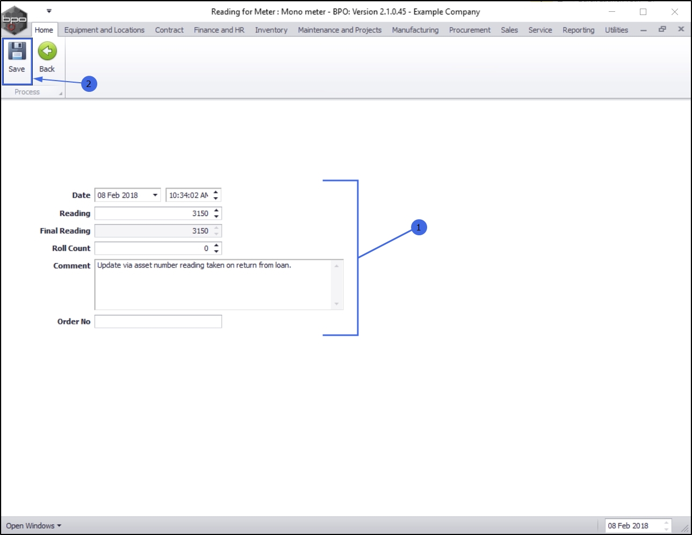Open the Manufacturing tab
The height and width of the screenshot is (535, 692).
pos(415,30)
